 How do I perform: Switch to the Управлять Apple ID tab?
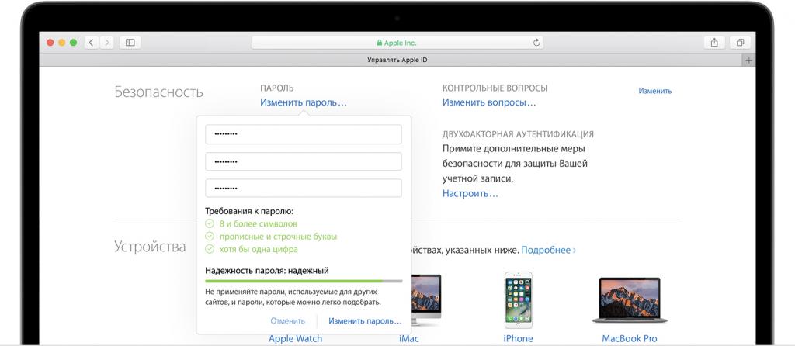point(397,61)
